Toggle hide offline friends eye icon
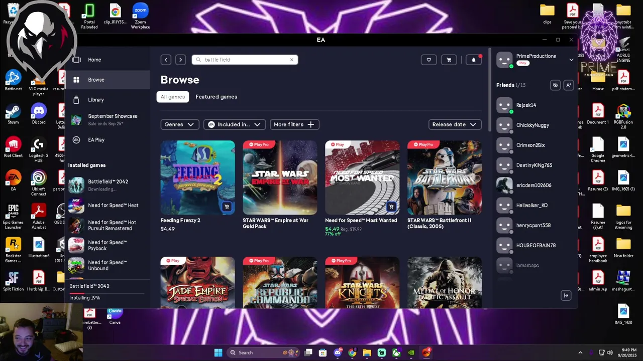This screenshot has width=643, height=361. click(555, 85)
